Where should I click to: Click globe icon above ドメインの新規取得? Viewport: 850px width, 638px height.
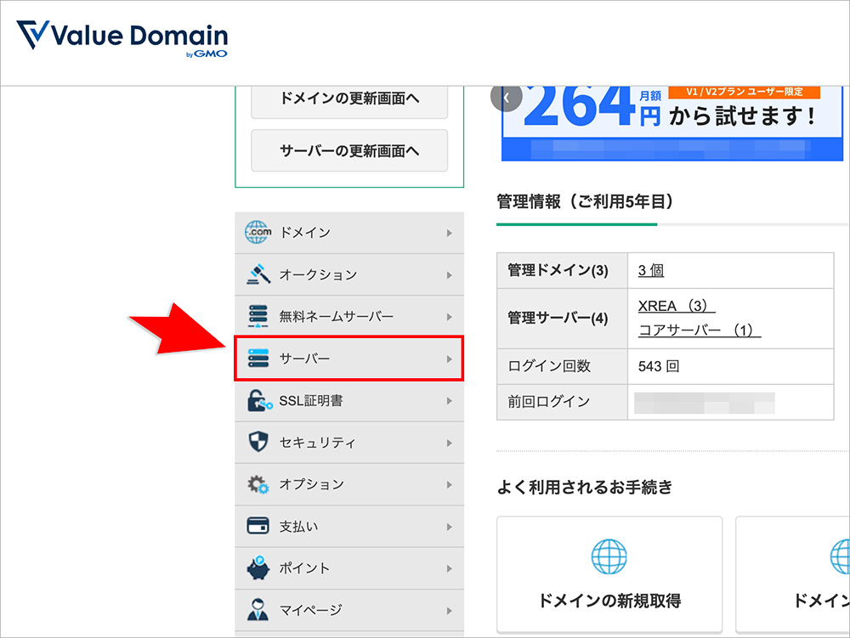609,556
